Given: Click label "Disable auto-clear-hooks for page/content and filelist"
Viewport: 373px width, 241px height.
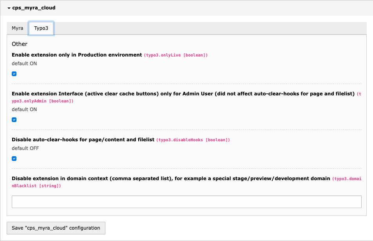Looking at the screenshot, I should (x=83, y=140).
